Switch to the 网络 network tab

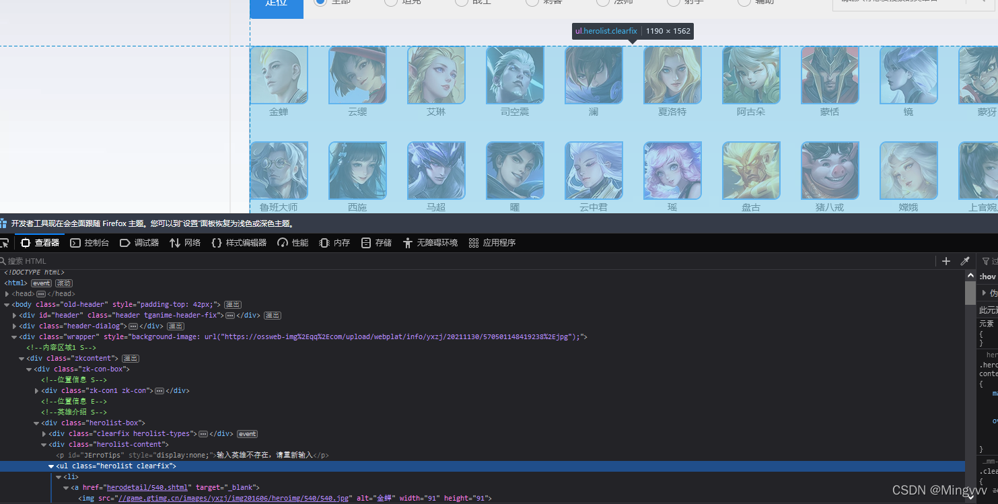coord(185,243)
